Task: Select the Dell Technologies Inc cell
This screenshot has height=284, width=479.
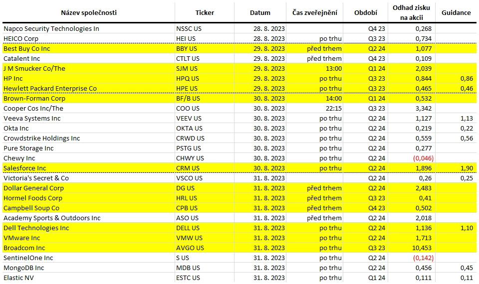Action: coord(89,228)
